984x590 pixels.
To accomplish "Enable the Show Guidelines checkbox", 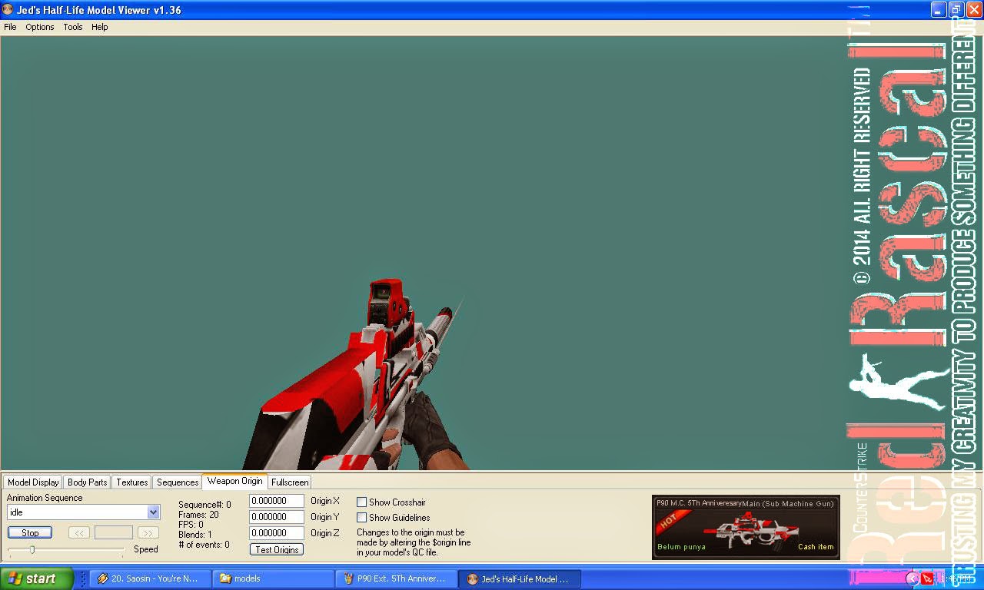I will coord(361,518).
